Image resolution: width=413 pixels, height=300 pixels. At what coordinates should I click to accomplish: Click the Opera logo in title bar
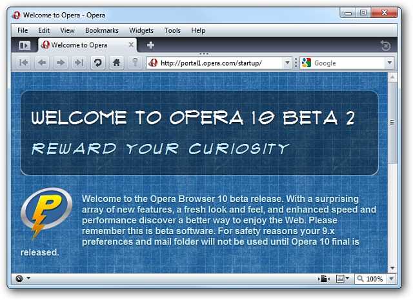coord(16,15)
